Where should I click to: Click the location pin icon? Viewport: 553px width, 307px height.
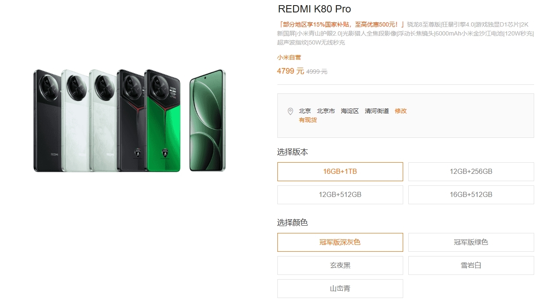[x=290, y=111]
